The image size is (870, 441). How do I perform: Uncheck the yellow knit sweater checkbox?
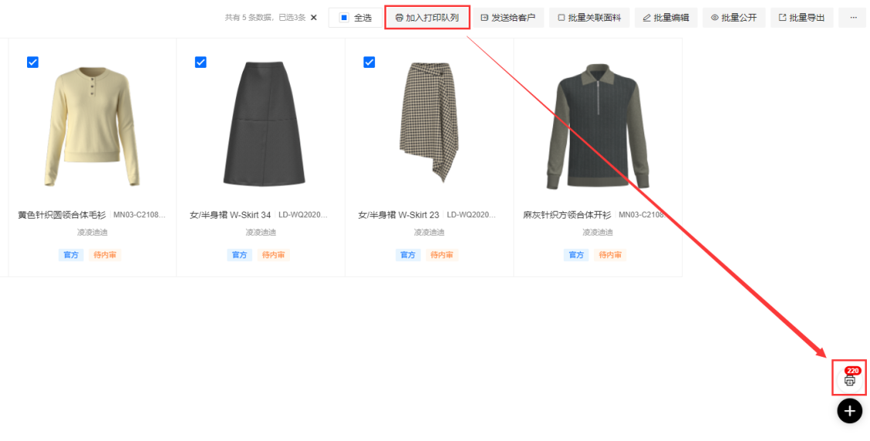pyautogui.click(x=32, y=63)
